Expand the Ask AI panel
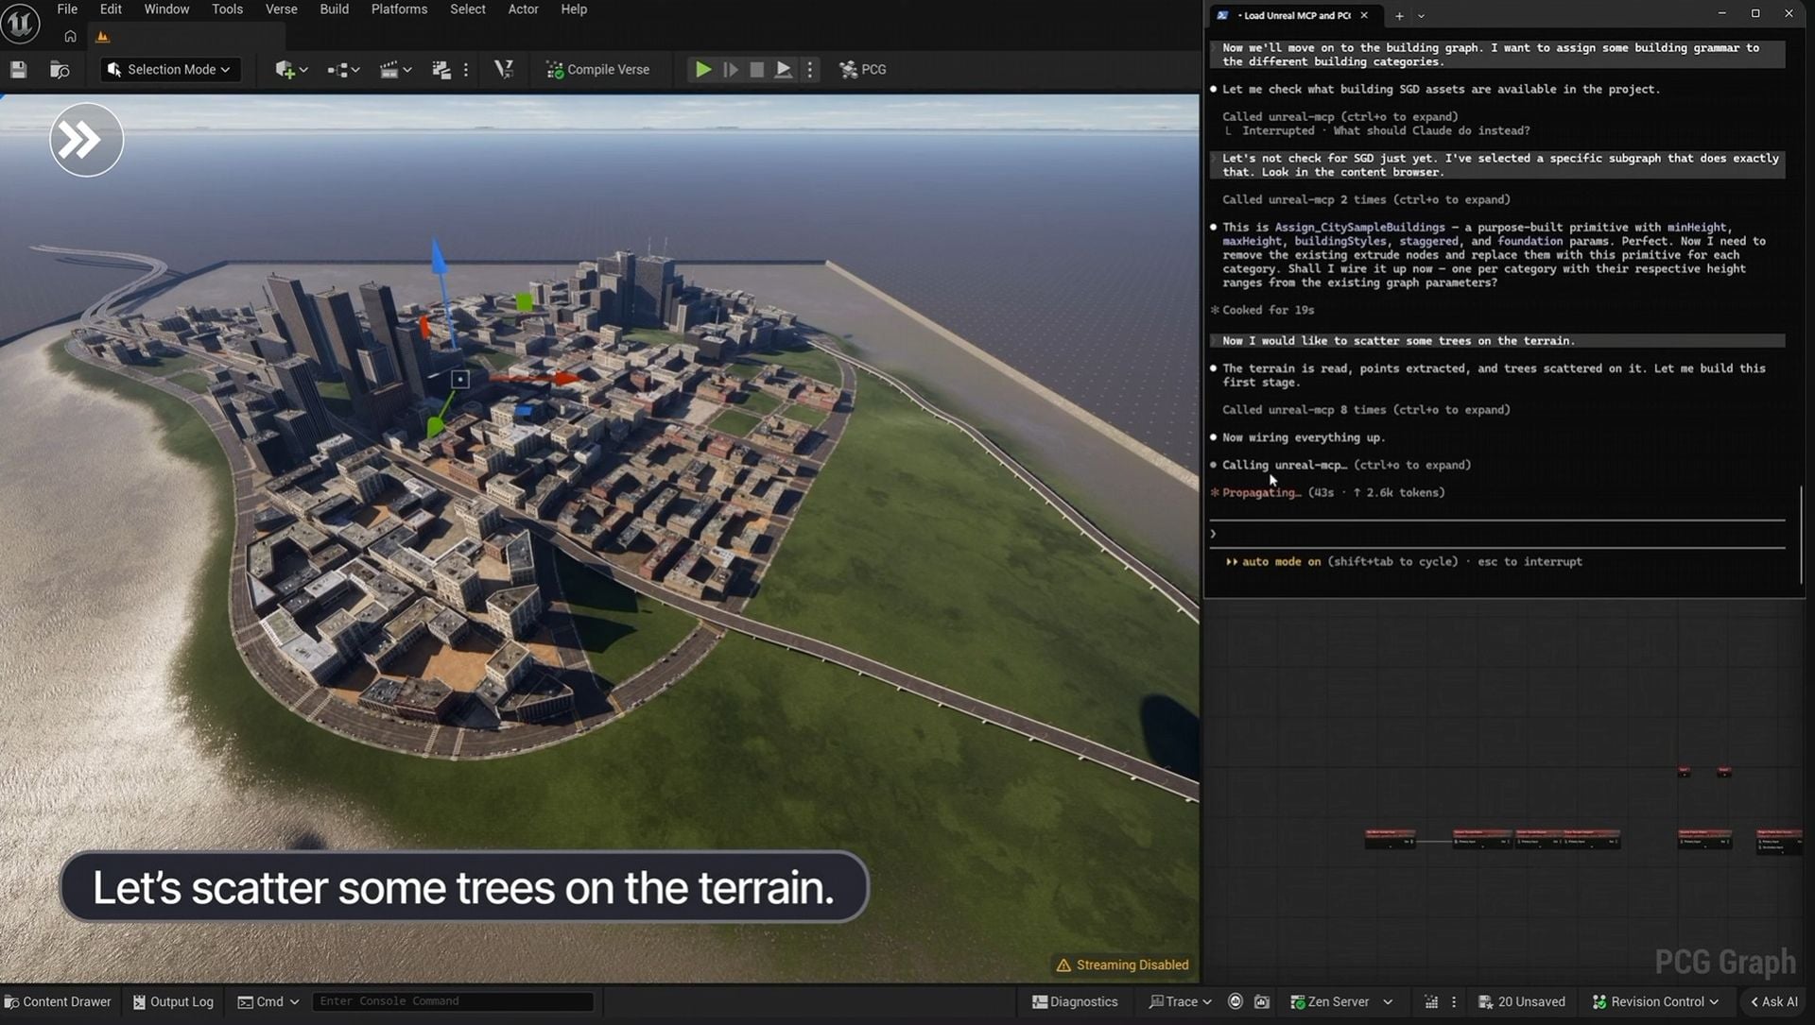Image resolution: width=1815 pixels, height=1025 pixels. (x=1773, y=1001)
